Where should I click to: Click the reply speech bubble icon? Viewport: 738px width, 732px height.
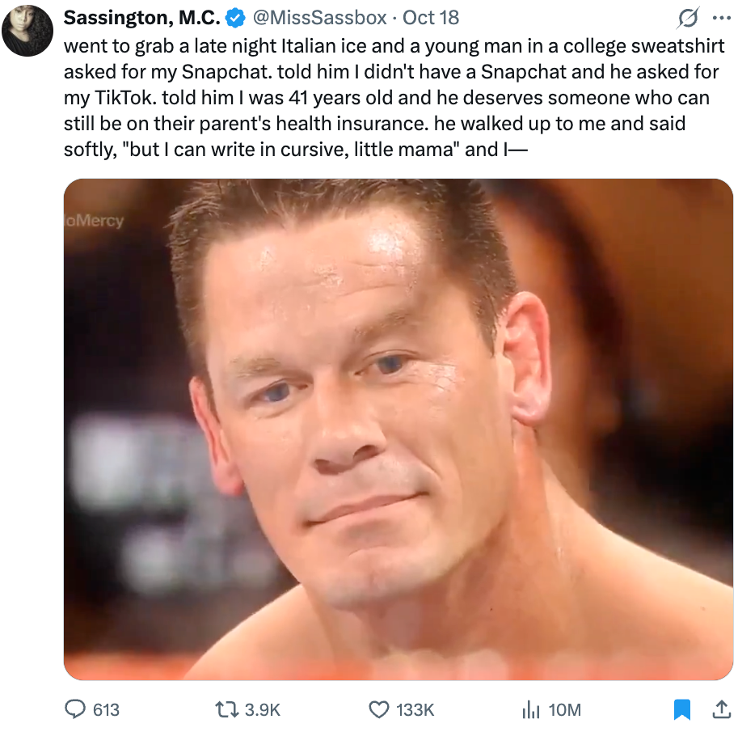[x=77, y=709]
